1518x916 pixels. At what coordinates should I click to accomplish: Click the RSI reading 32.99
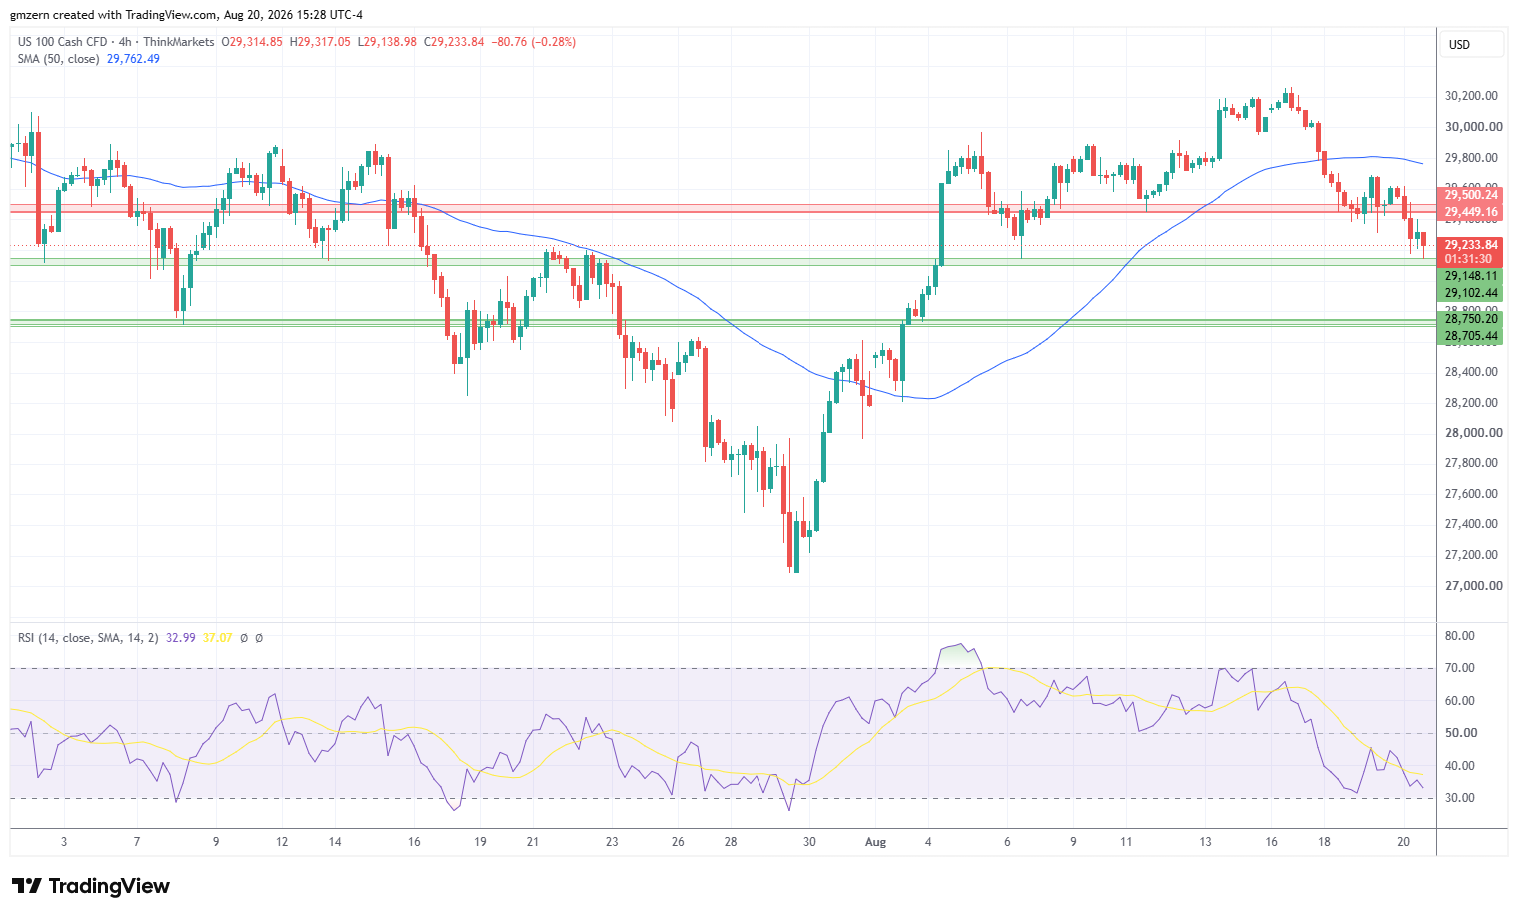180,638
